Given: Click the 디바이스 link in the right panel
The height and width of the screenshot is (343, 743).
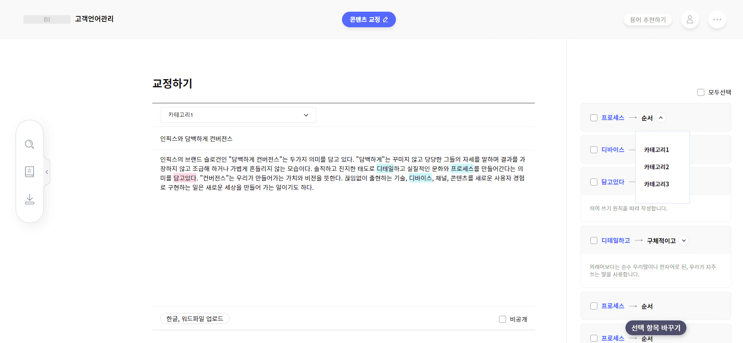Looking at the screenshot, I should tap(613, 150).
